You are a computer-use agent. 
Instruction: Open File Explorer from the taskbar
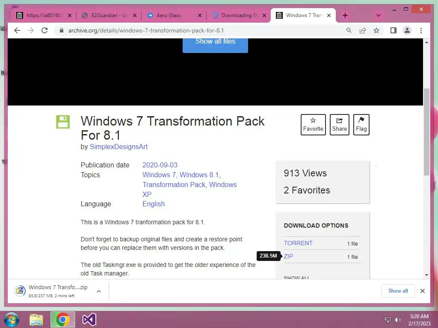(x=36, y=319)
